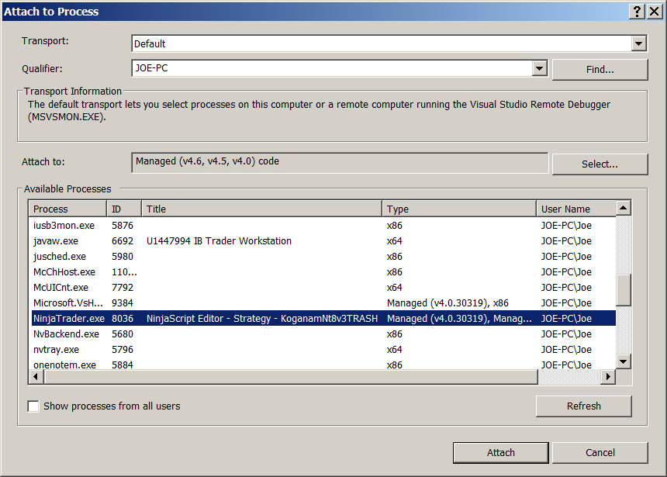Click the Find... button
667x477 pixels.
pos(600,69)
